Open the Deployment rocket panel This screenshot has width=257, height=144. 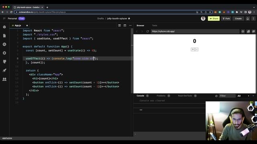(4, 70)
